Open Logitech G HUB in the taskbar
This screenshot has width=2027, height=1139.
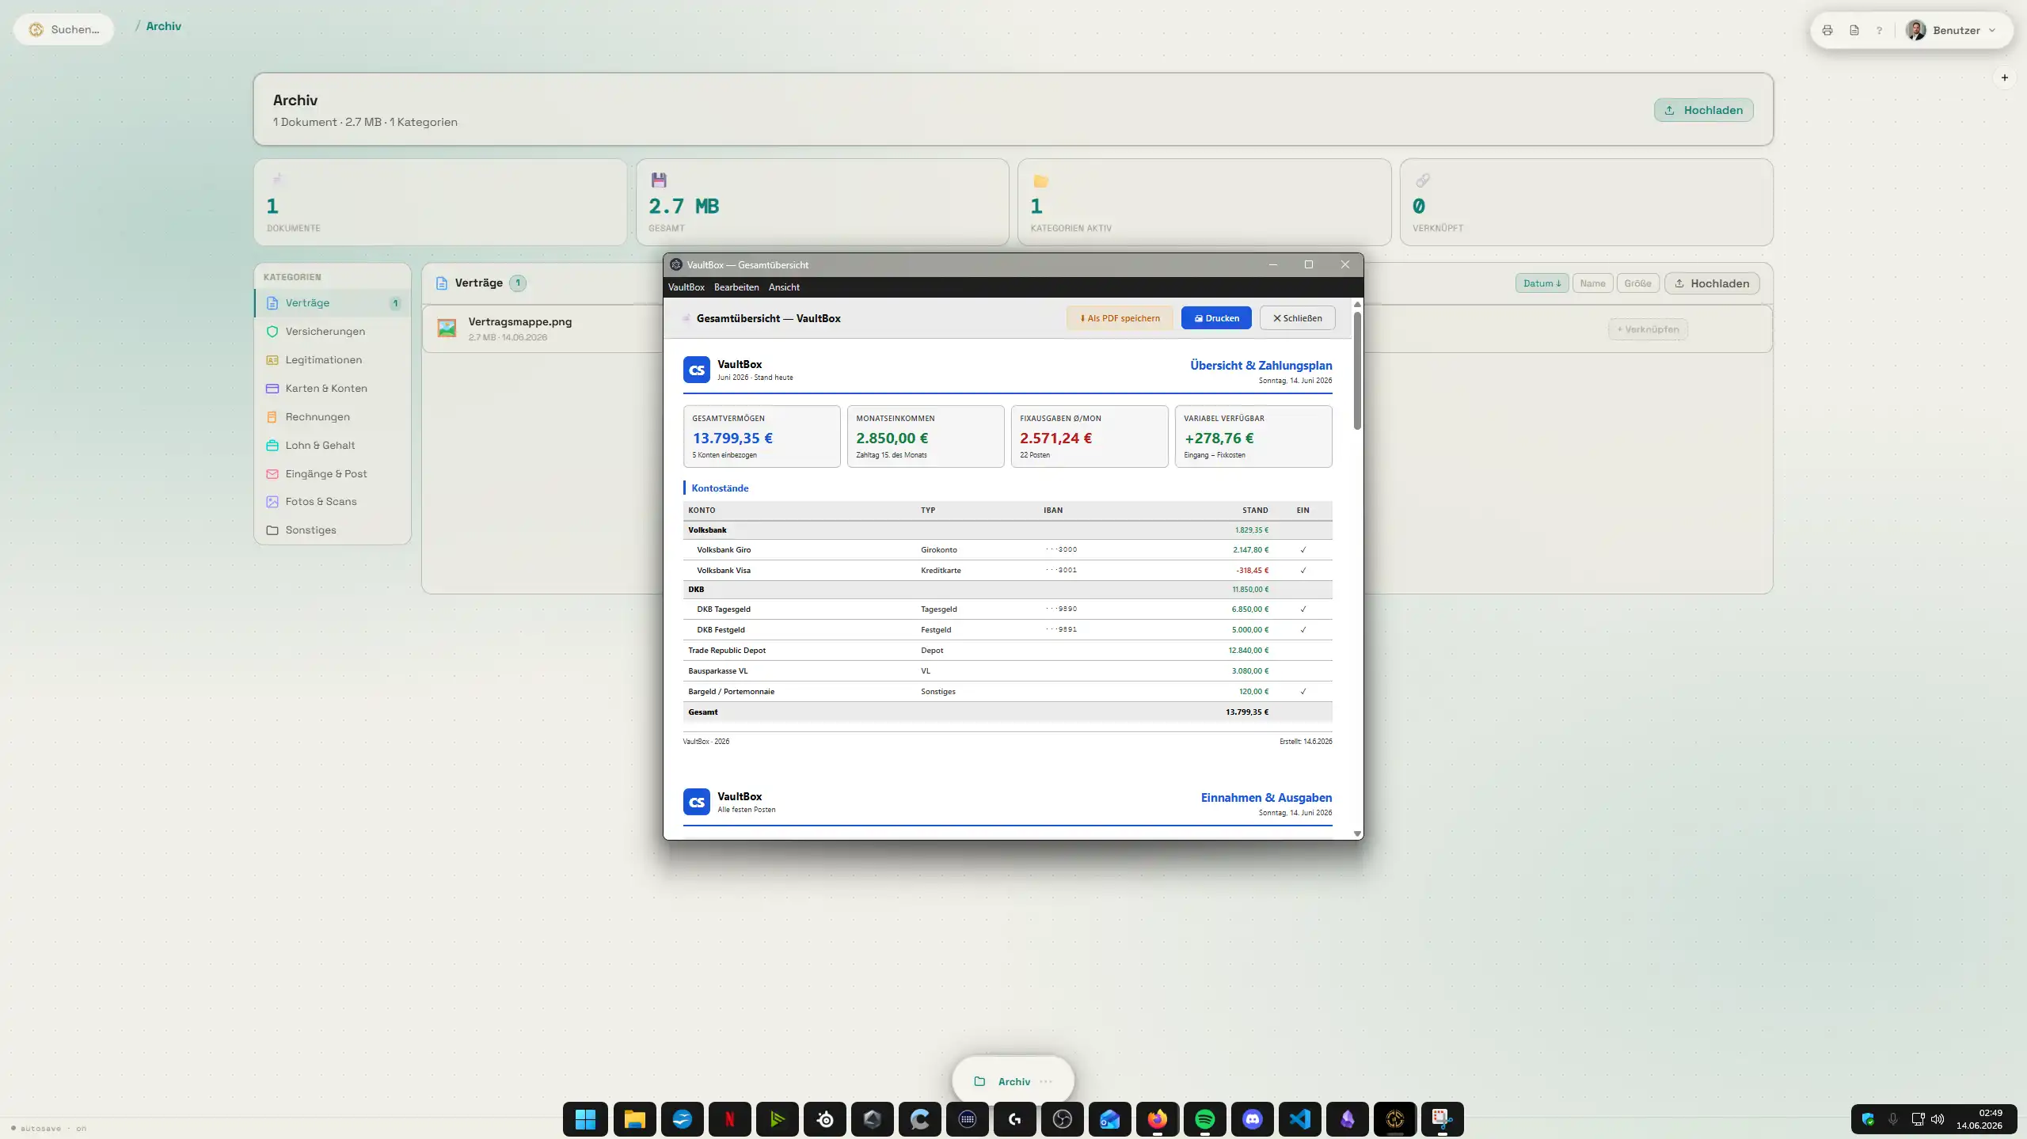click(x=1015, y=1119)
